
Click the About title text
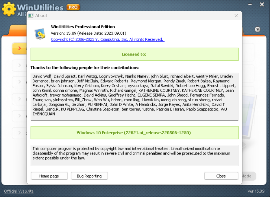pyautogui.click(x=41, y=16)
